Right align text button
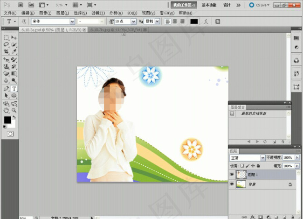Image resolution: width=303 pixels, height=219 pixels. pyautogui.click(x=182, y=21)
